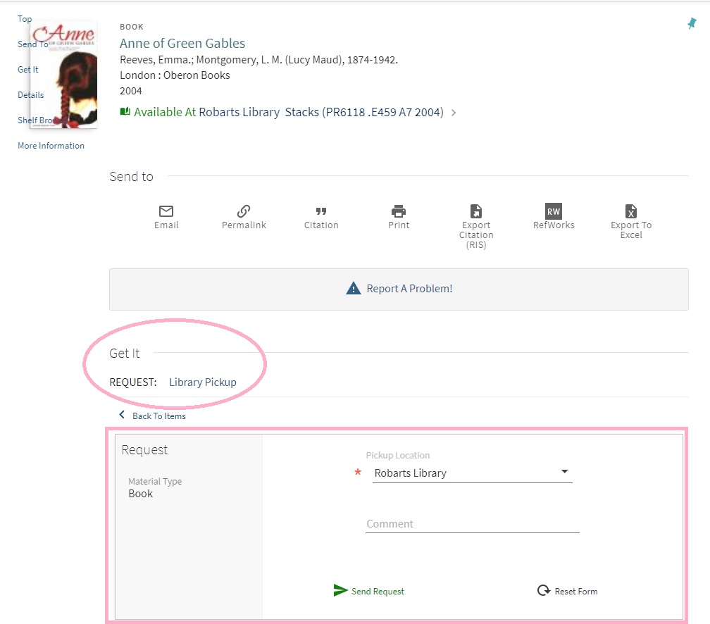
Task: Click the publication year '2004'
Action: tap(131, 91)
